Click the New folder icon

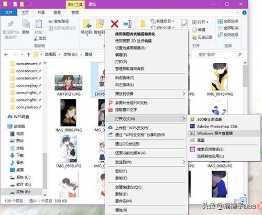point(143,24)
